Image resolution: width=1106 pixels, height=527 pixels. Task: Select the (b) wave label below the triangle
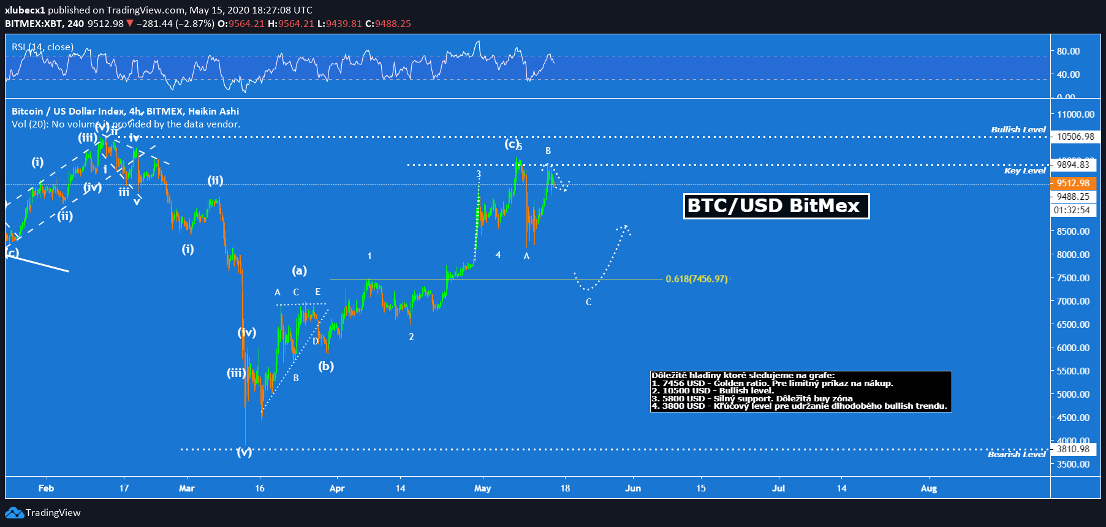click(326, 366)
